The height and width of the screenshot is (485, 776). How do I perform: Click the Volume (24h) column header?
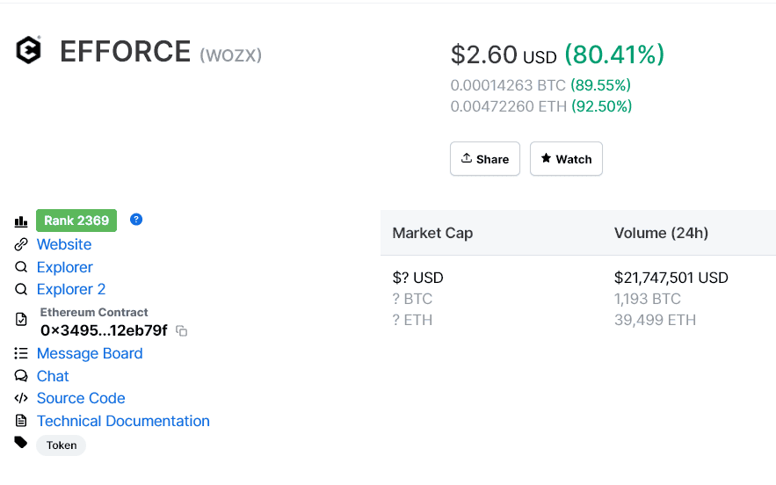coord(661,233)
